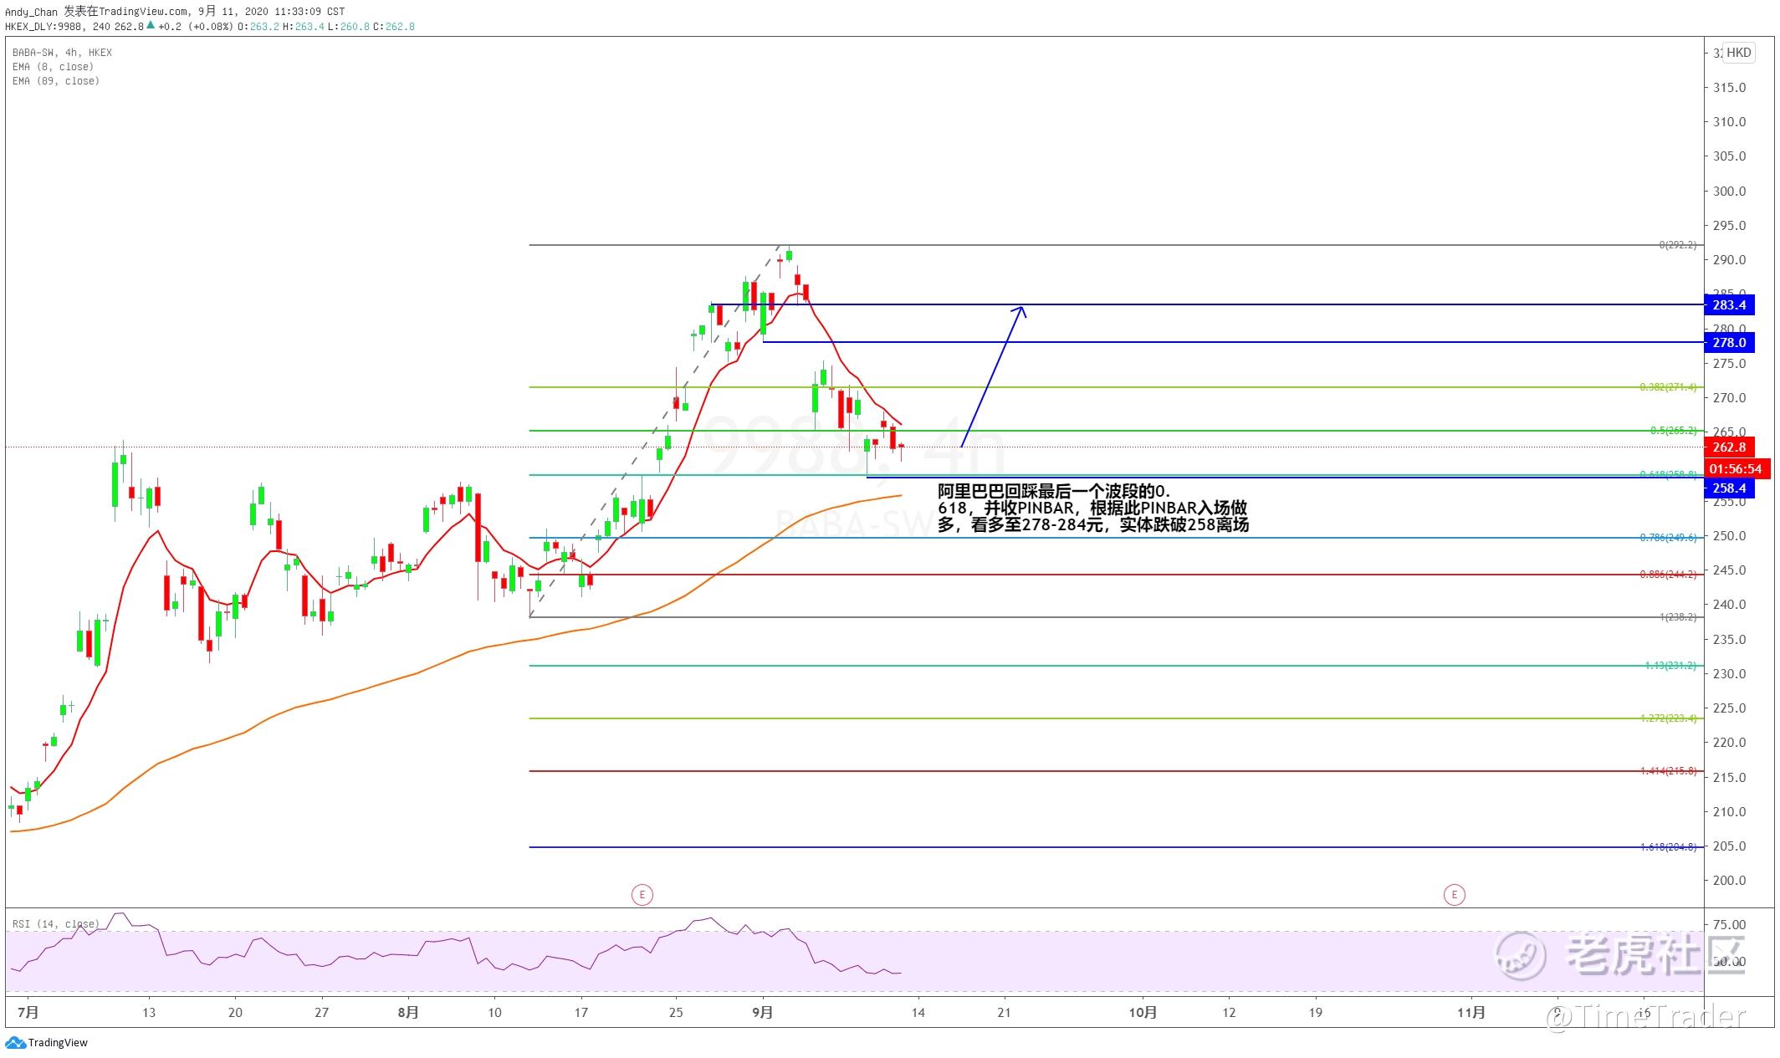1780x1058 pixels.
Task: Click the Andy_Chan publisher header text
Action: point(31,12)
